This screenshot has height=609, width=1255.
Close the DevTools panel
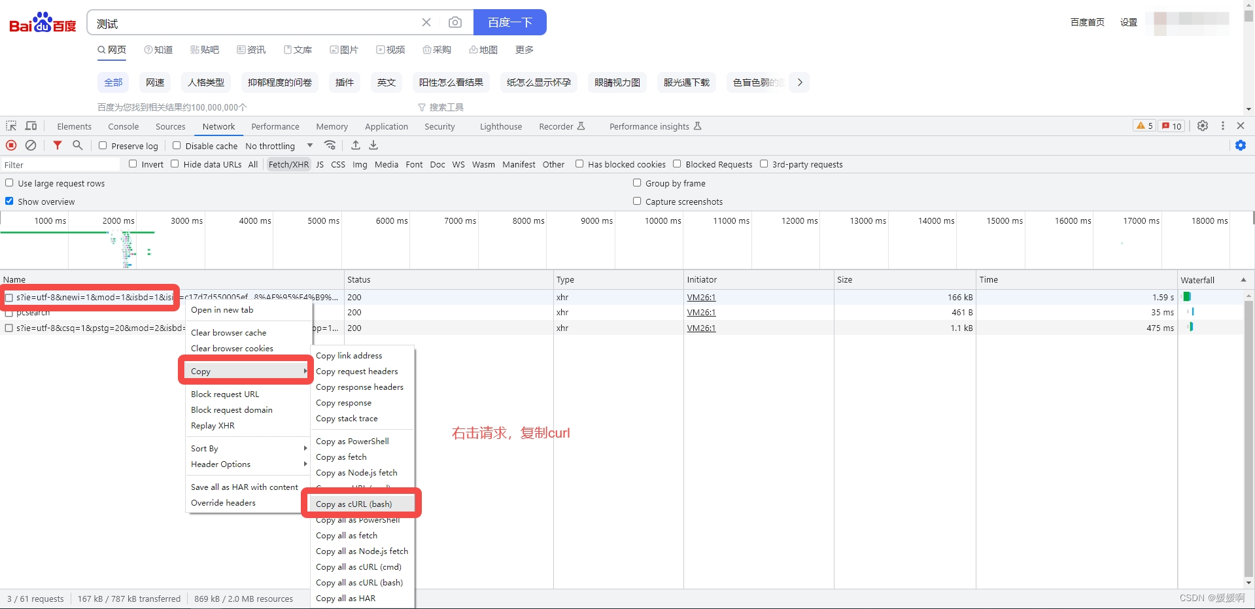click(x=1241, y=126)
